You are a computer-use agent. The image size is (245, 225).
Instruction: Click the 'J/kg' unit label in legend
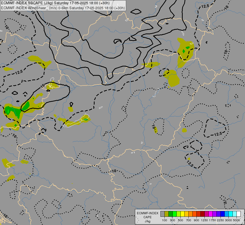147,221
